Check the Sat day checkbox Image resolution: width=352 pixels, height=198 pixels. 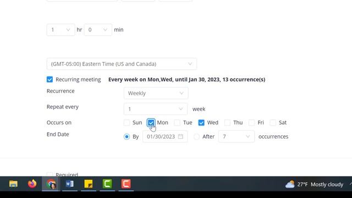click(273, 123)
